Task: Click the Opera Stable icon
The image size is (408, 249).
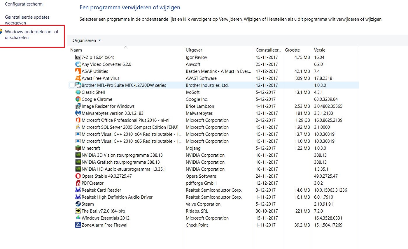Action: tap(78, 176)
